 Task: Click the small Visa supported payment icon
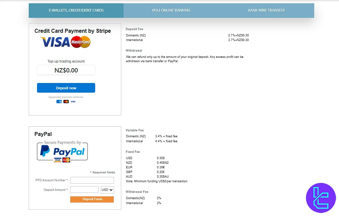(73, 102)
